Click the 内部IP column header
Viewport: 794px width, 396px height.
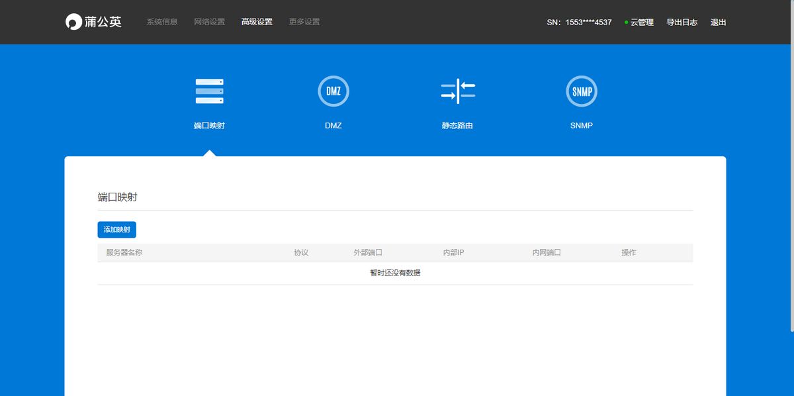[x=453, y=252]
